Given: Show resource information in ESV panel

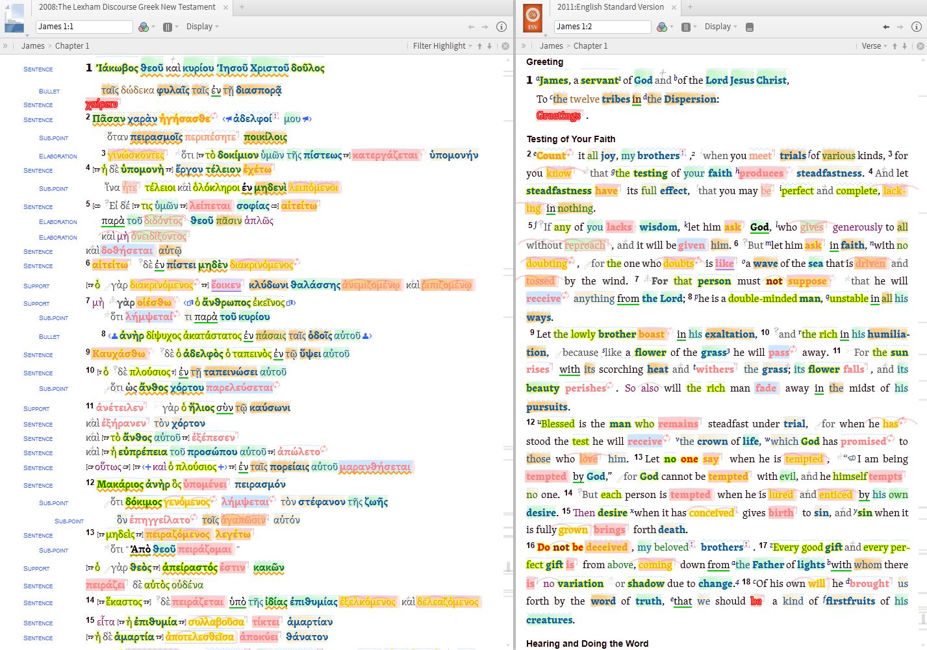Looking at the screenshot, I should (x=917, y=27).
